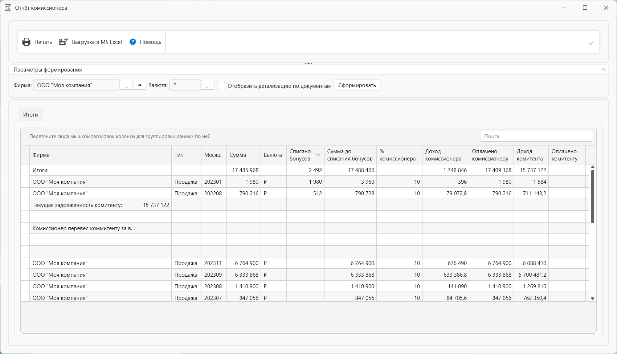Viewport: 617px width, 354px height.
Task: Clear the Фирма field with × button
Action: [x=140, y=85]
